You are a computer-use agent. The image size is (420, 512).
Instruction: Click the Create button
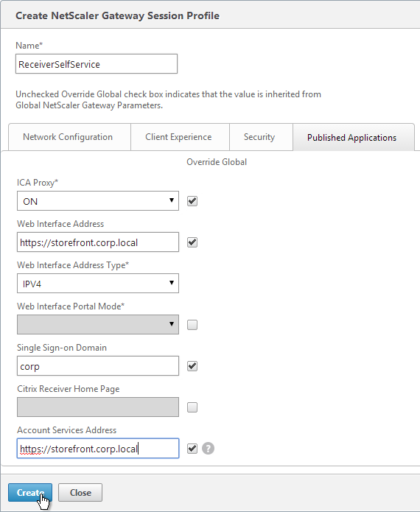pyautogui.click(x=30, y=492)
